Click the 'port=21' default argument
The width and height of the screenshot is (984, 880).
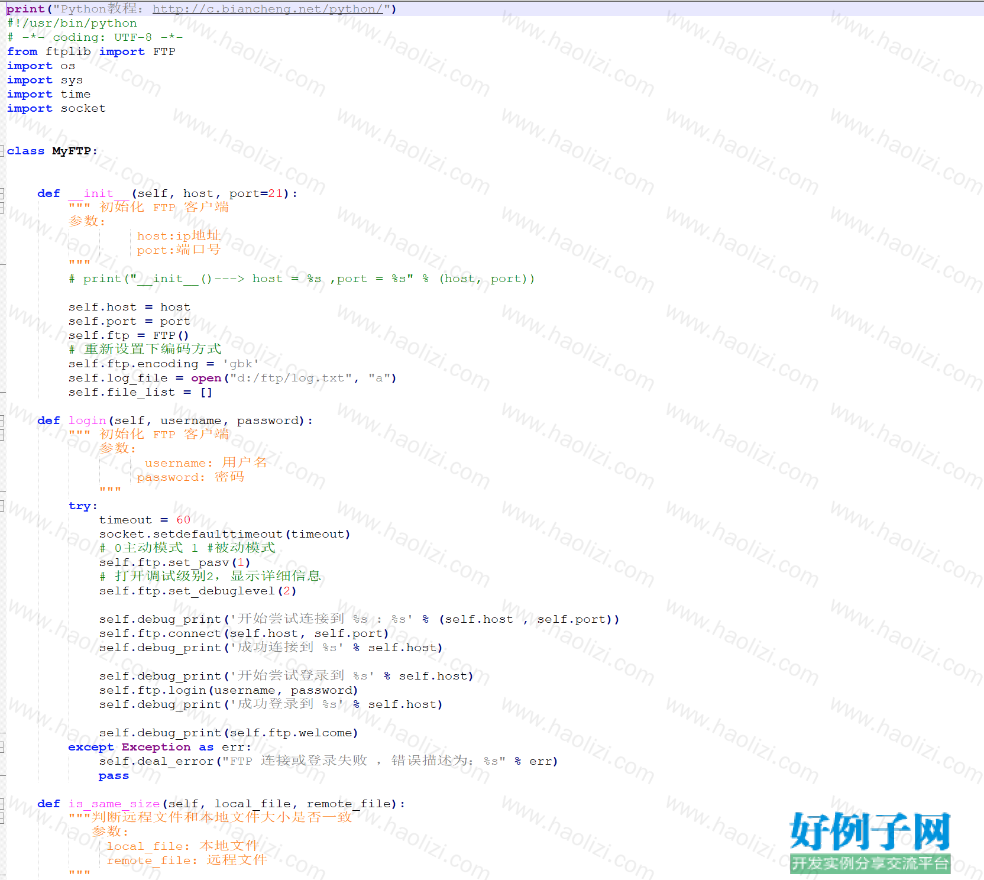256,193
